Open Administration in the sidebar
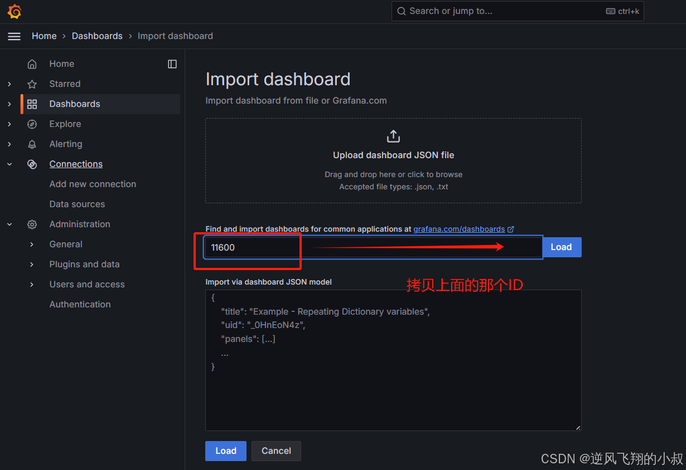The image size is (686, 470). [80, 224]
